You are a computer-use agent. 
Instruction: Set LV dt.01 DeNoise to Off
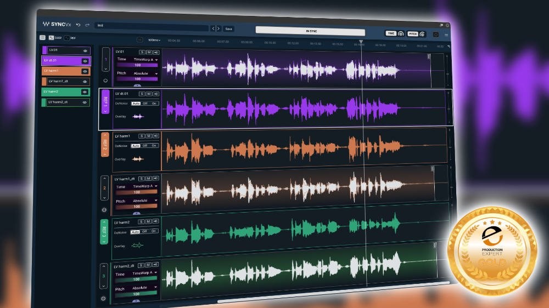click(145, 104)
